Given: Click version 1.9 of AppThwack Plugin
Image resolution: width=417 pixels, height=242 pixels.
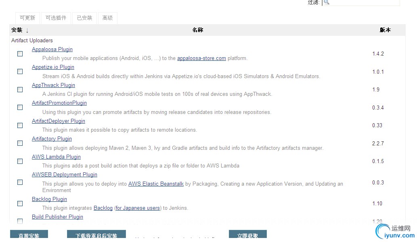Looking at the screenshot, I should [x=376, y=90].
